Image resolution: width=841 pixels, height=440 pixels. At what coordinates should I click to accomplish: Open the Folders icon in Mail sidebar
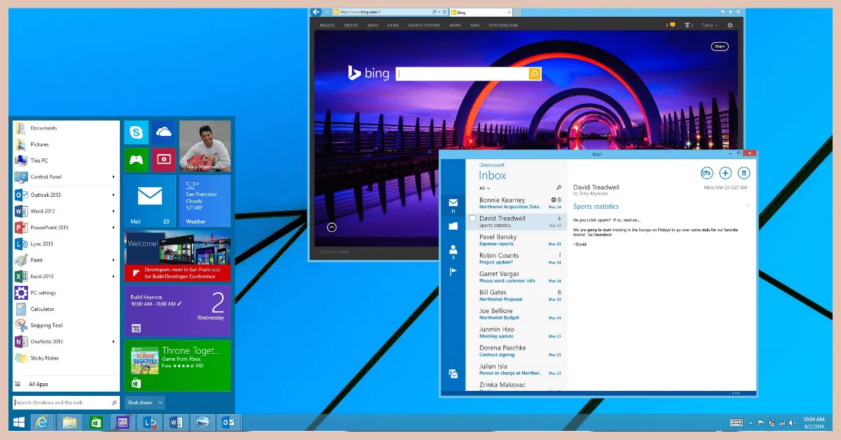tap(453, 226)
